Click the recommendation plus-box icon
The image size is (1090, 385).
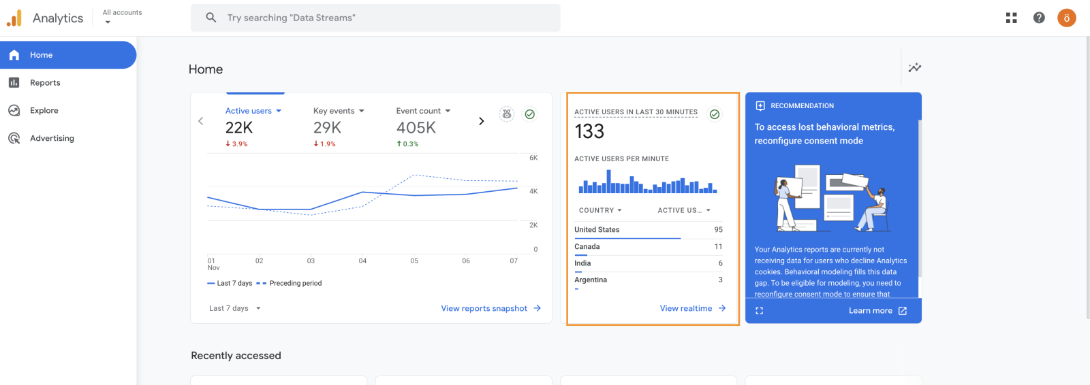tap(760, 106)
